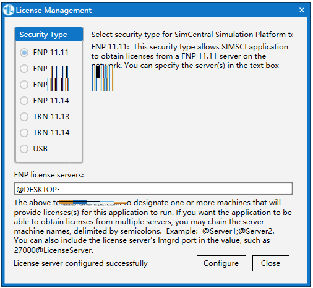Select the FNP 11.11 radio button
The width and height of the screenshot is (313, 288).
[x=24, y=53]
